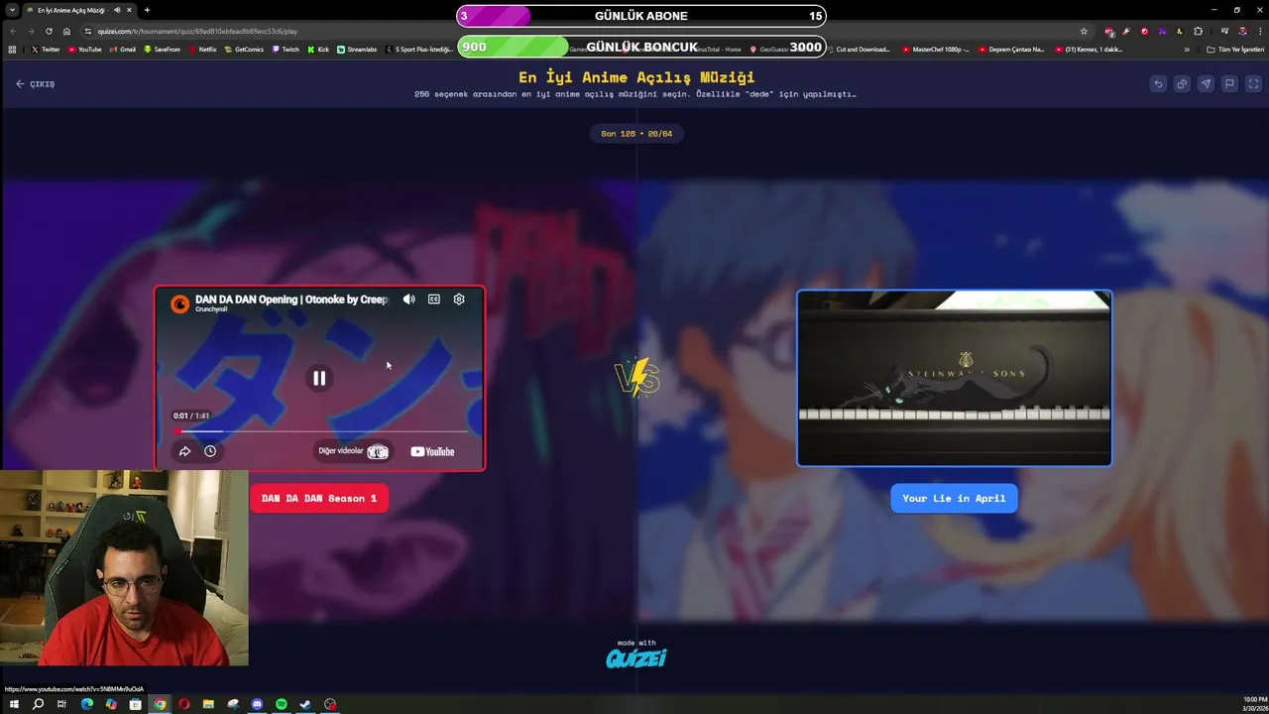The width and height of the screenshot is (1269, 714).
Task: Open the YouTube bookmark
Action: 85,49
